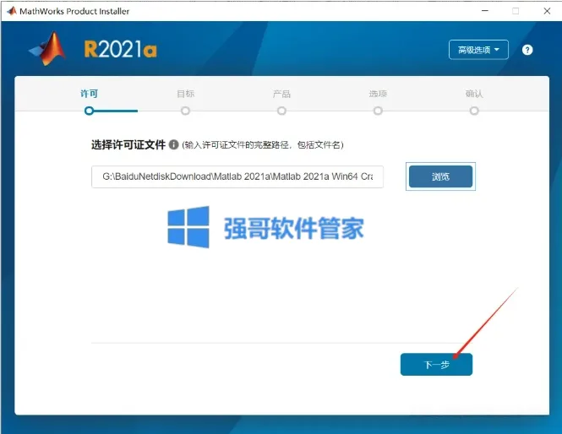The width and height of the screenshot is (562, 434).
Task: Click the info icon beside 选择许可证文件
Action: [173, 144]
